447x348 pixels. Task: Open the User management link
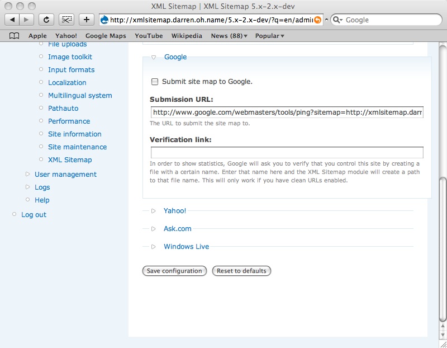pos(65,174)
